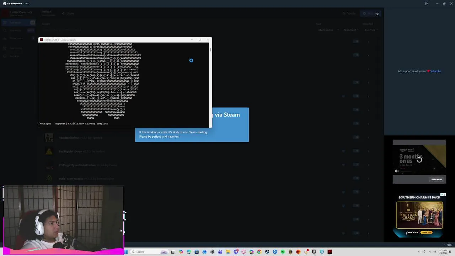Screen dimensions: 455x256
Task: Open the clock and date flyout
Action: coord(443,252)
